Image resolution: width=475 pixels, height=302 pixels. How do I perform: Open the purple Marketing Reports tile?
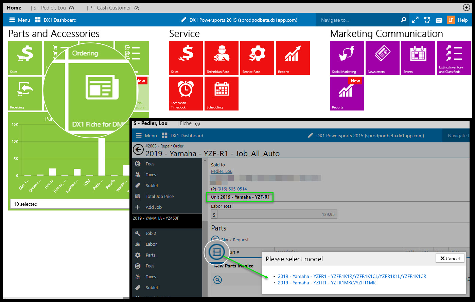tap(347, 94)
